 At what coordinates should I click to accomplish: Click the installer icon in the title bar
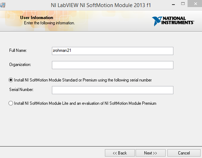click(x=2, y=5)
